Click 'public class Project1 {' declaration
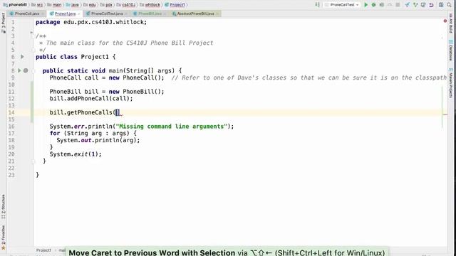This screenshot has width=456, height=256. (76, 57)
